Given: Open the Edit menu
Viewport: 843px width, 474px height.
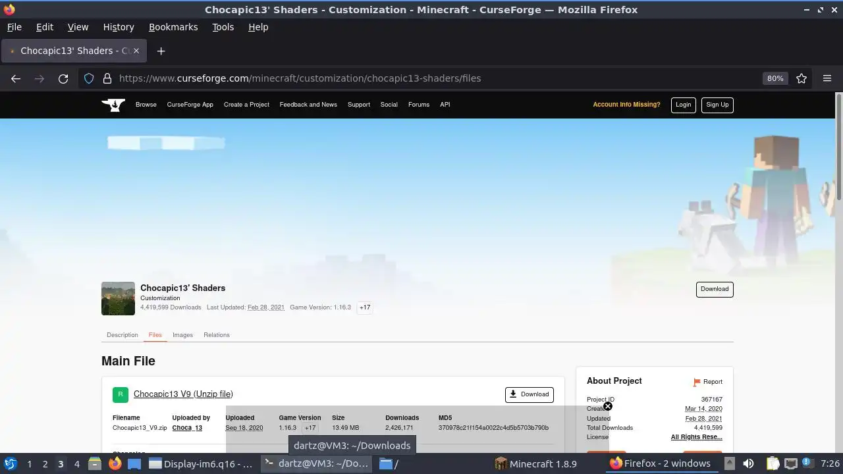Looking at the screenshot, I should click(x=45, y=27).
